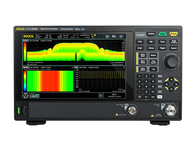The width and height of the screenshot is (196, 147).
Task: Open the gear function menu icon
Action: (25, 95)
